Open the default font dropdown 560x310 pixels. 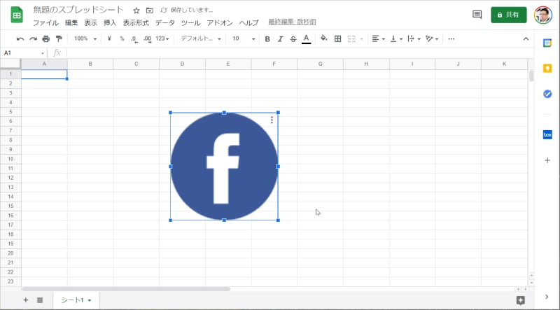tap(201, 38)
